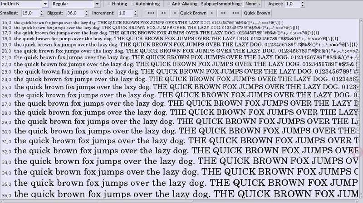Select the 22,0 size sample row
This screenshot has height=203, width=363.
180,64
